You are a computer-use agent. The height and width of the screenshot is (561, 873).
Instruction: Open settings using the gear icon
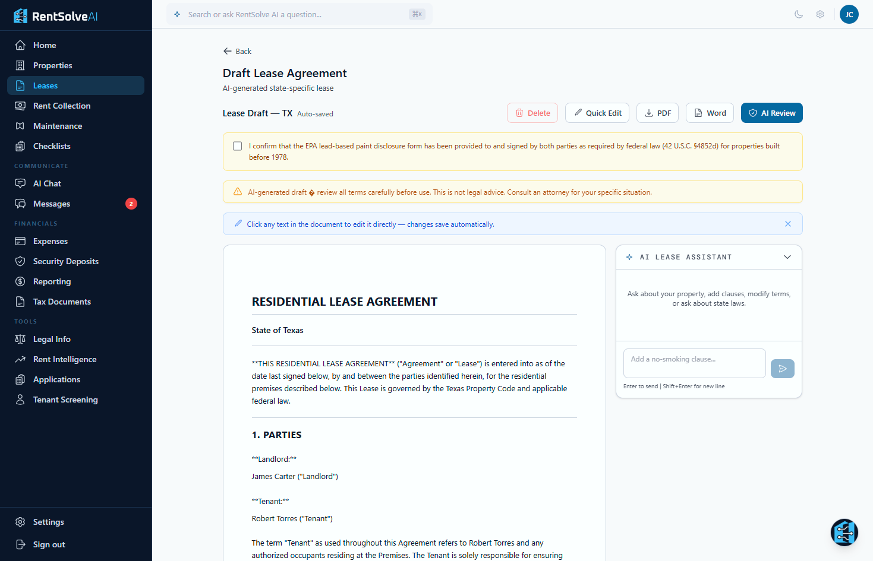[820, 14]
